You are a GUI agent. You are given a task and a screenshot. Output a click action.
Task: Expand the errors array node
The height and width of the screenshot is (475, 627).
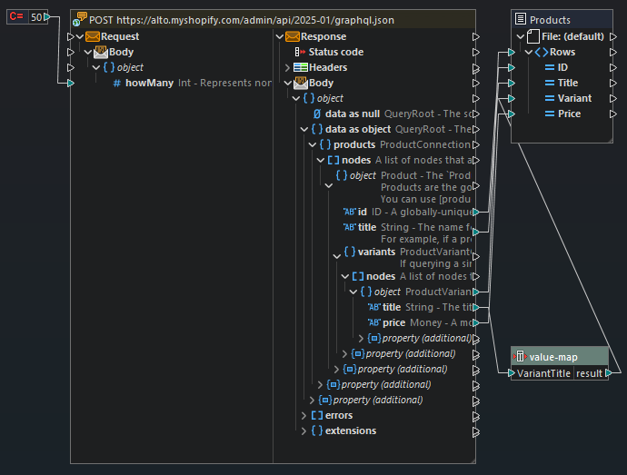point(304,415)
